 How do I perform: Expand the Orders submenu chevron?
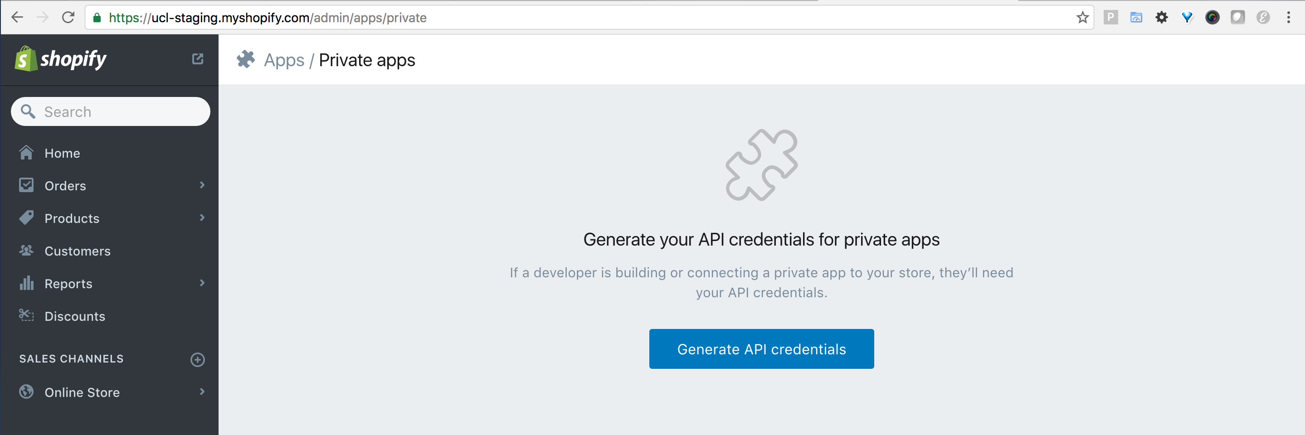pos(202,185)
